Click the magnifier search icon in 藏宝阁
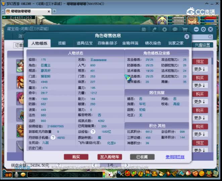This screenshot has width=222, height=181. (x=210, y=37)
